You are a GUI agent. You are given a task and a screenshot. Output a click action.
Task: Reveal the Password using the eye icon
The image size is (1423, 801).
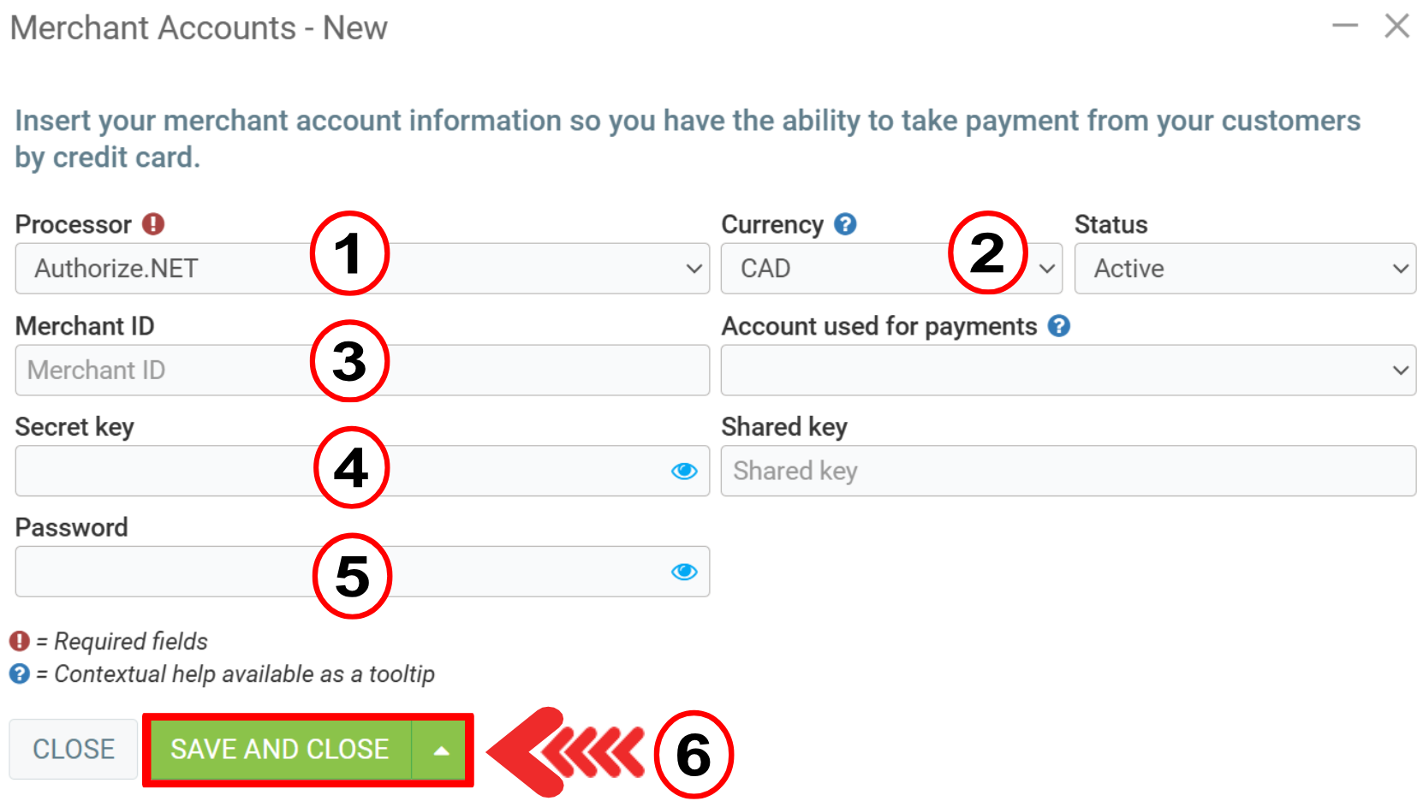click(x=684, y=572)
